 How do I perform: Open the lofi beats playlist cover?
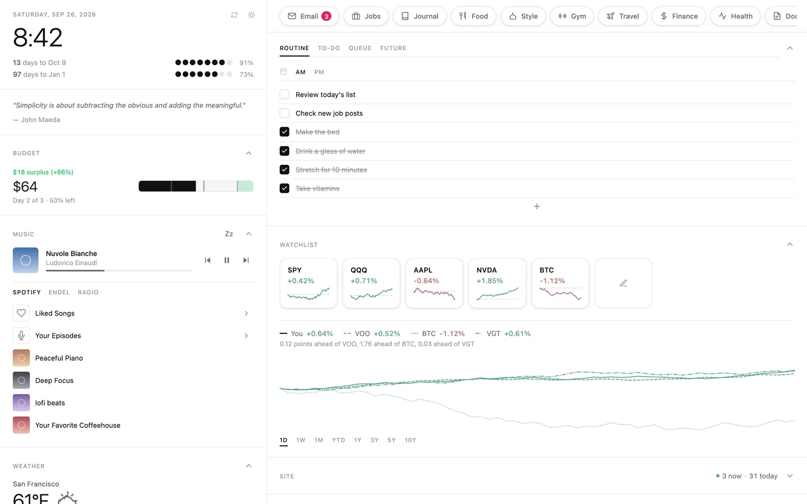[21, 403]
